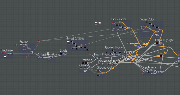Select the Tile_base frame title
The height and width of the screenshot is (95, 180).
pos(6,50)
